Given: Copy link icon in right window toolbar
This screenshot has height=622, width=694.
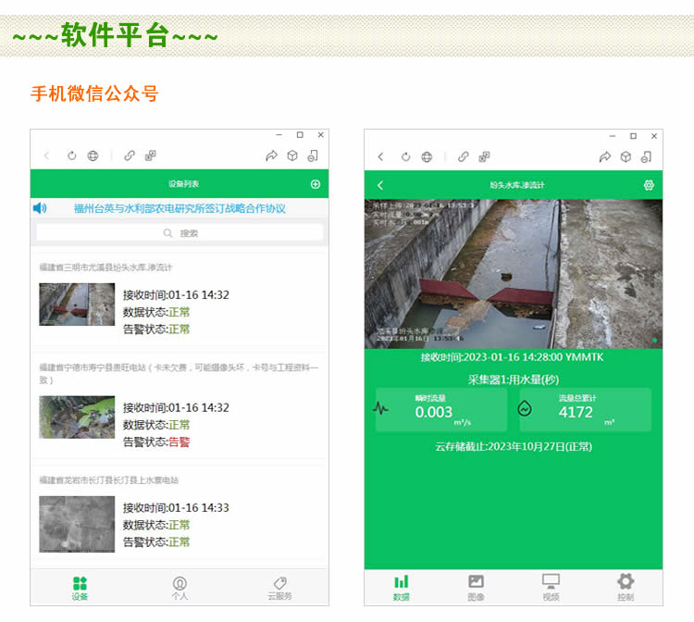Looking at the screenshot, I should [463, 156].
